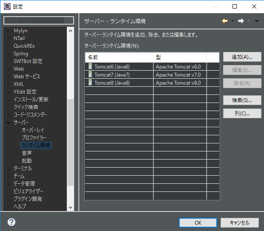Expand the Spring tree node

pyautogui.click(x=8, y=54)
